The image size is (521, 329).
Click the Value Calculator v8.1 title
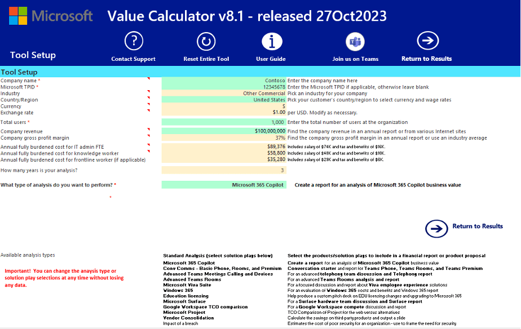coord(247,16)
